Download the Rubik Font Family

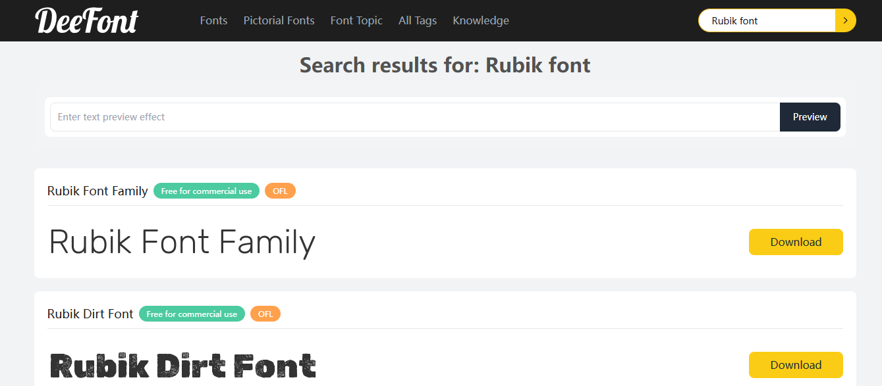click(x=796, y=242)
